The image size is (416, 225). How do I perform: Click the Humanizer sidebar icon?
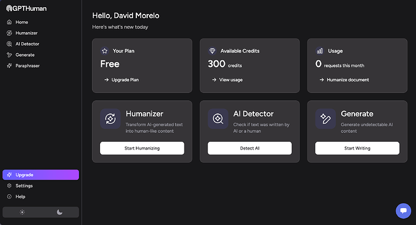coord(9,33)
